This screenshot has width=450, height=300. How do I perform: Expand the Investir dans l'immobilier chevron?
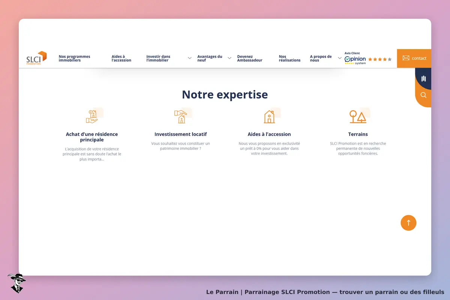[x=190, y=58]
